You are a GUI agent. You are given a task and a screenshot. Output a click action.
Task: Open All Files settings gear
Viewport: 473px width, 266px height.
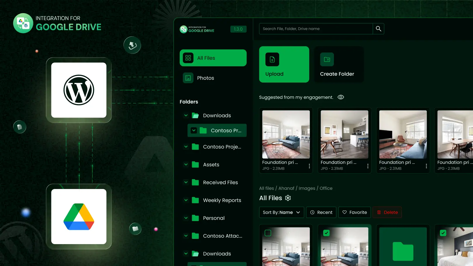288,198
